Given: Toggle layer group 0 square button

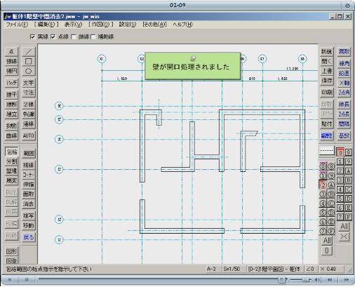Looking at the screenshot, I should tap(340, 153).
